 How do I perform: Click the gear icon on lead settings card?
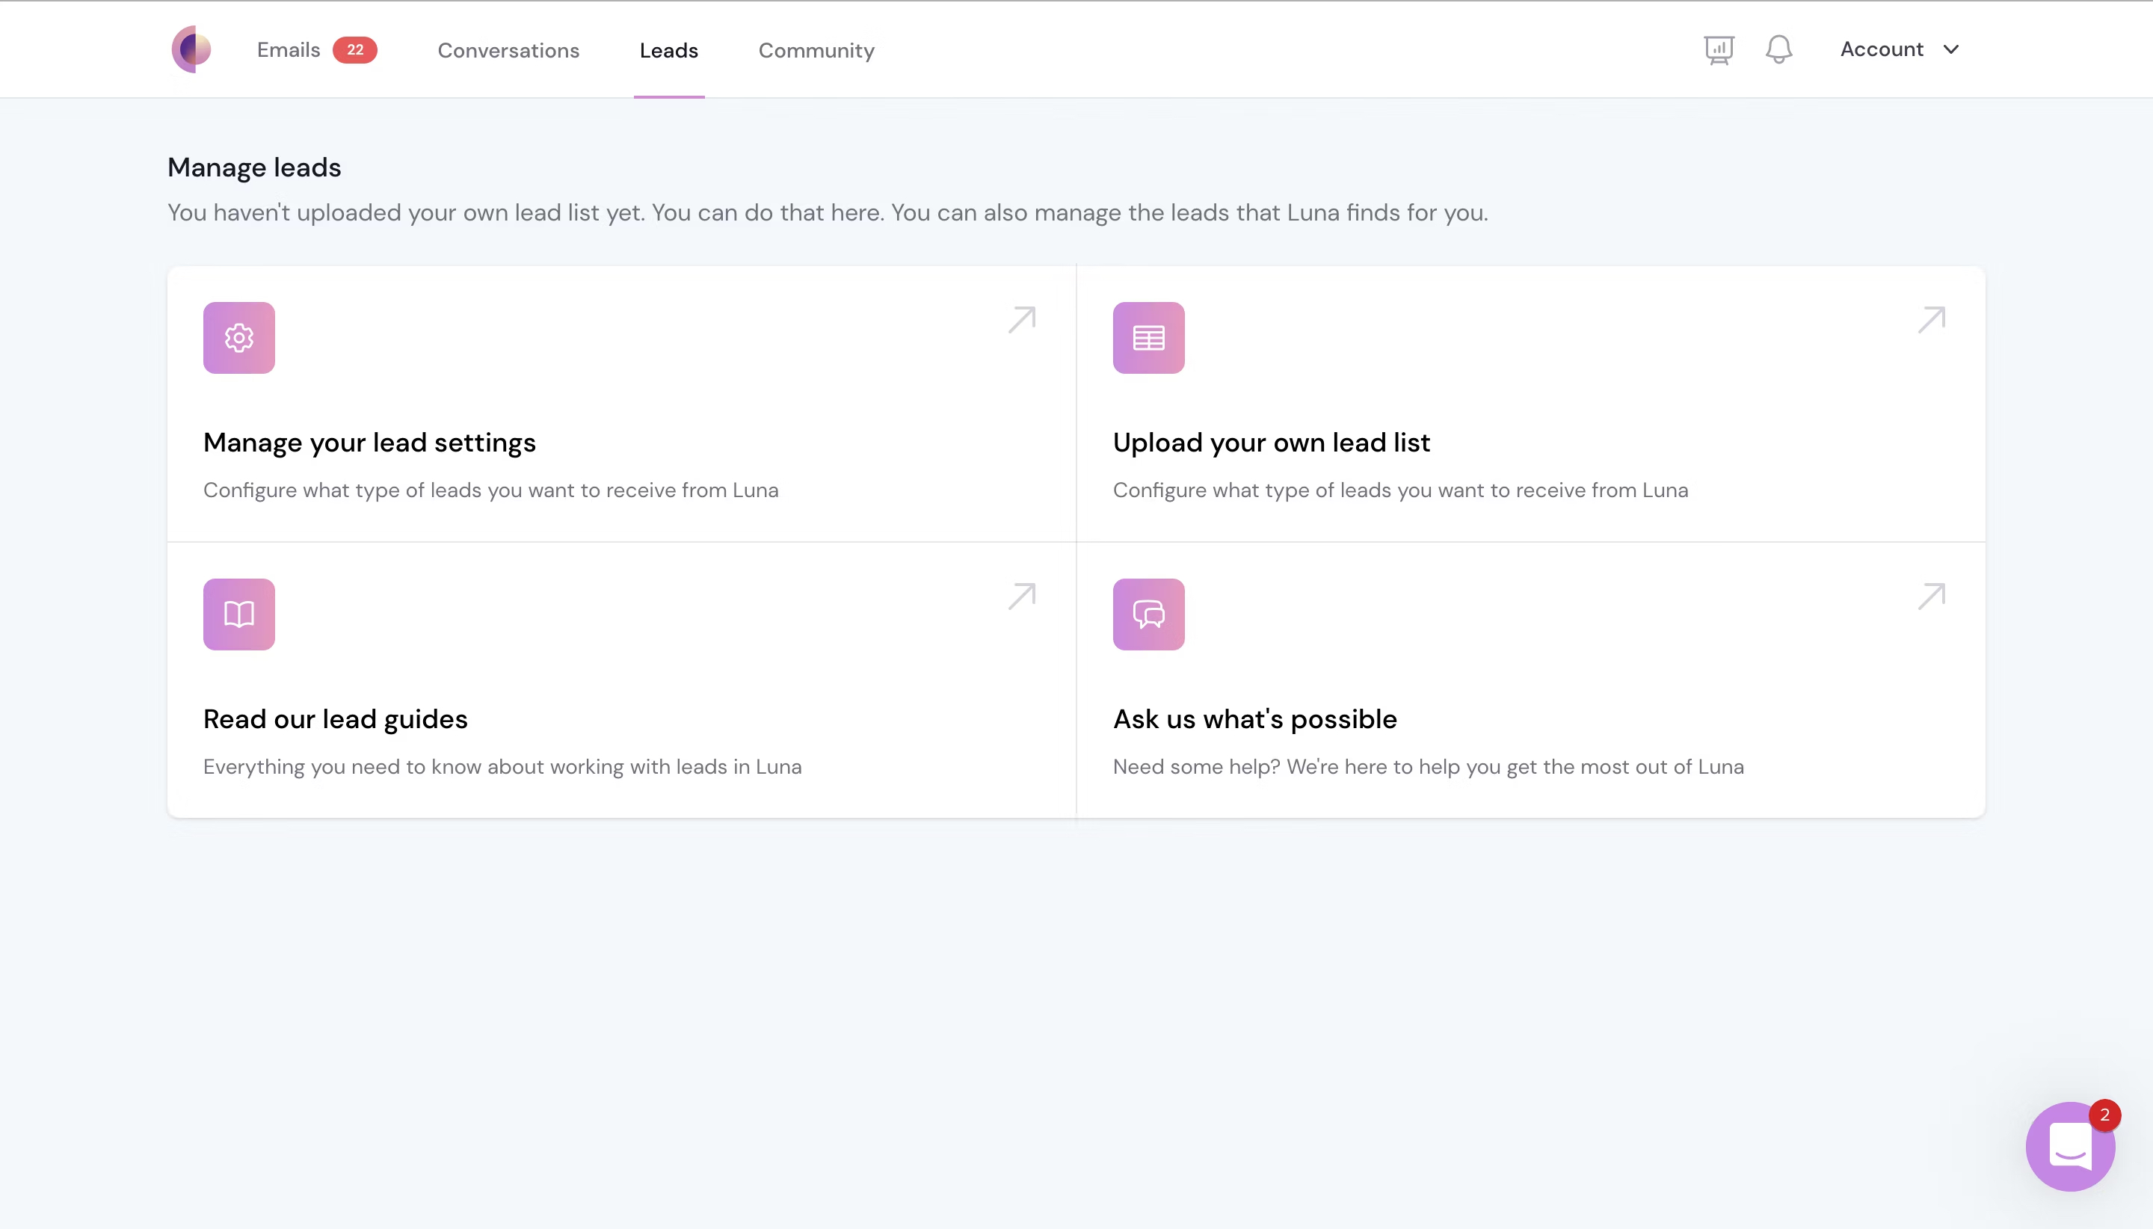[238, 338]
